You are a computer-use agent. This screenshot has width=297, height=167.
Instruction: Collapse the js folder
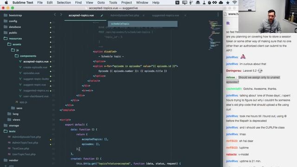pos(15,50)
